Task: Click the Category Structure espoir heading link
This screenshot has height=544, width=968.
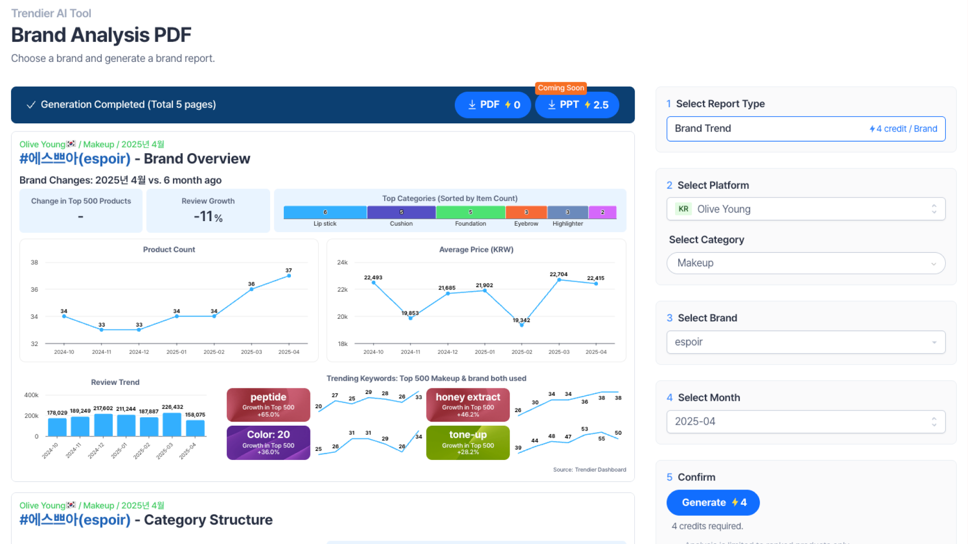Action: [x=75, y=520]
